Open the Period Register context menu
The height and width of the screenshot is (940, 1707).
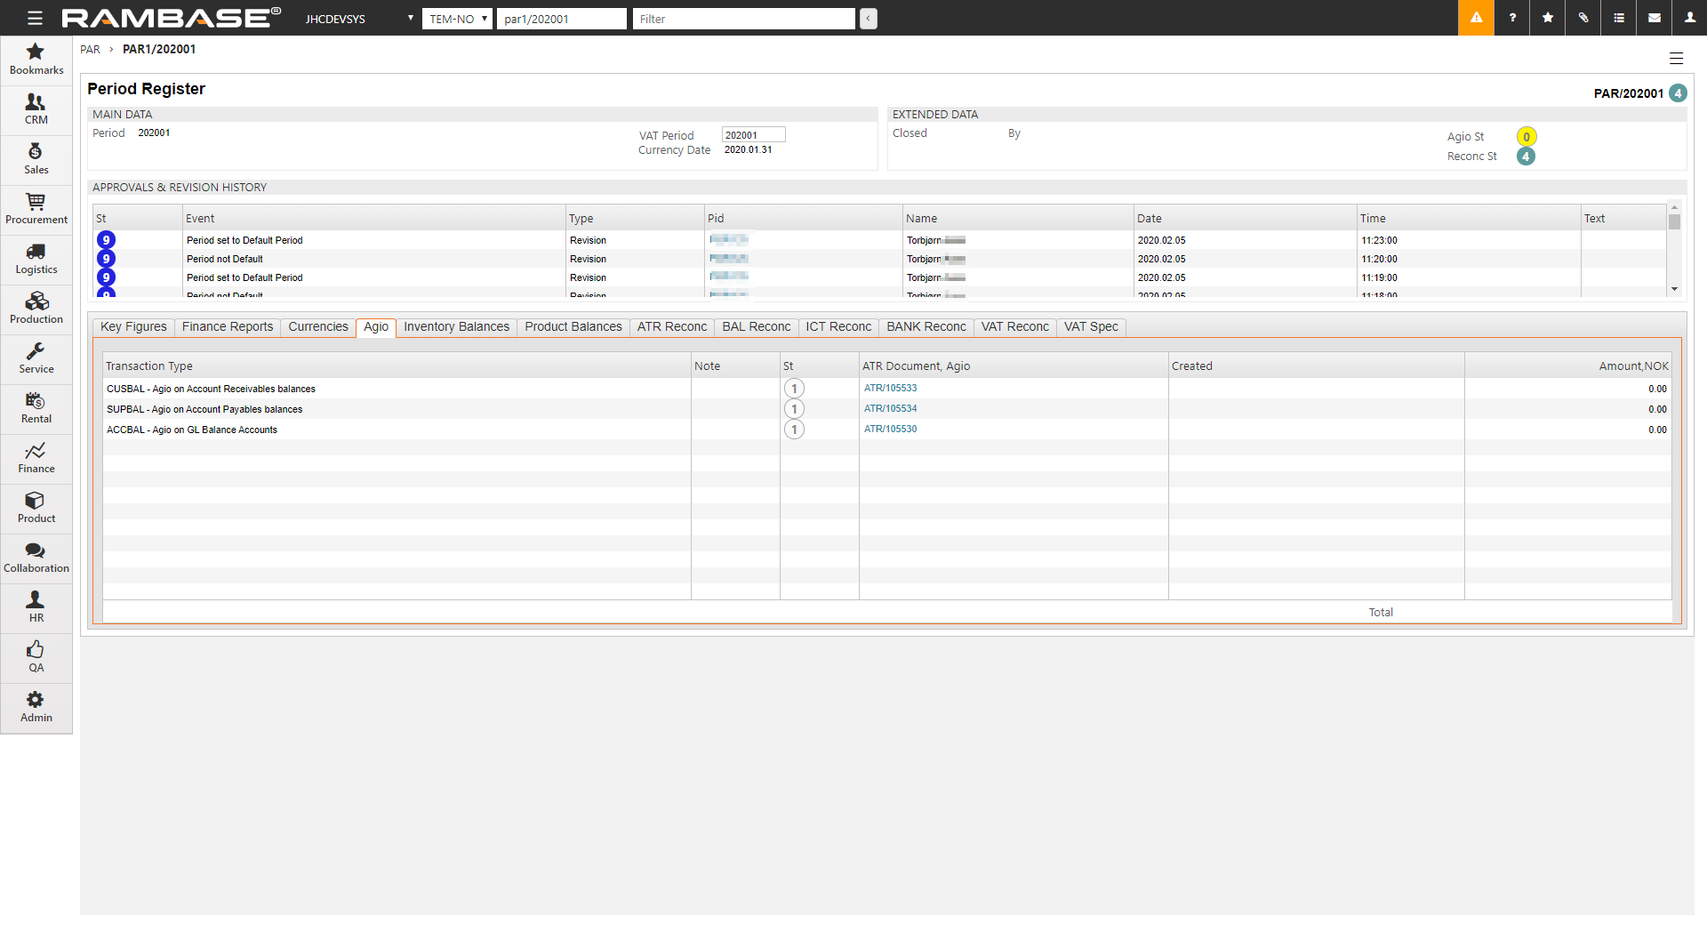(x=1676, y=59)
